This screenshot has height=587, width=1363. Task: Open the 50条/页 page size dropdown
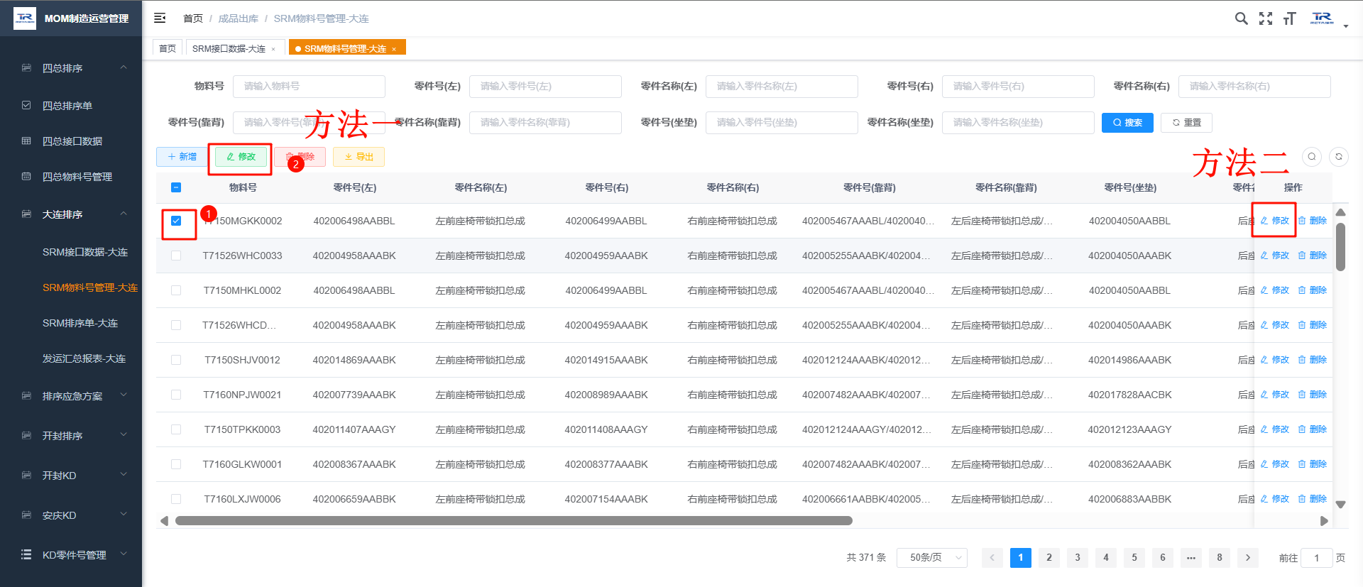pyautogui.click(x=932, y=557)
